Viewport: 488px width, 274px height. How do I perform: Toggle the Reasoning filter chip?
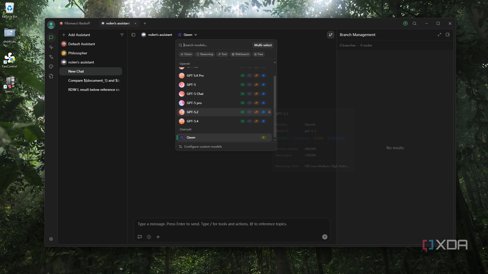205,54
